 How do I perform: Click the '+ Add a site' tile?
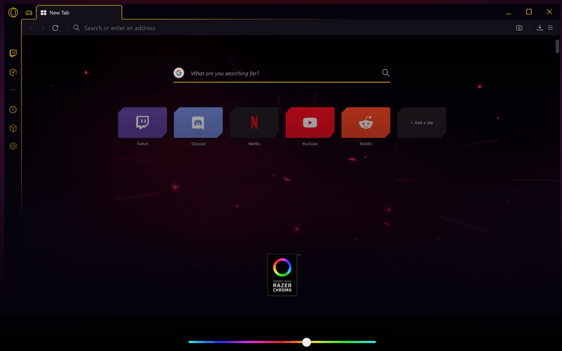point(422,122)
